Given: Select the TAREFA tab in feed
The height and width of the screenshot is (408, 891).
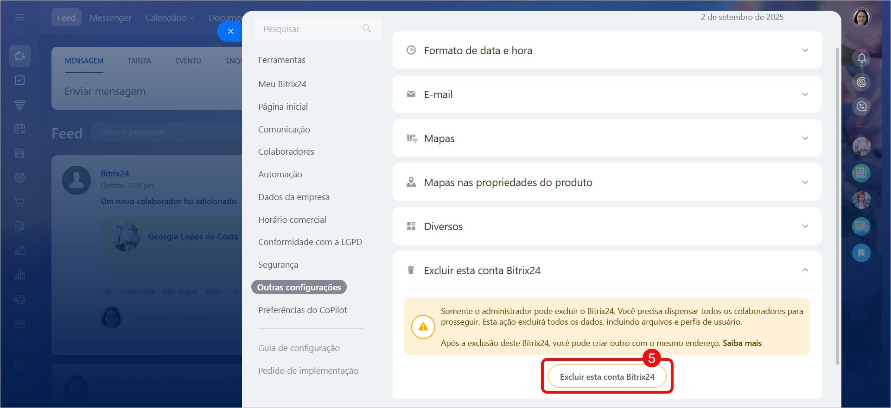Looking at the screenshot, I should point(140,61).
